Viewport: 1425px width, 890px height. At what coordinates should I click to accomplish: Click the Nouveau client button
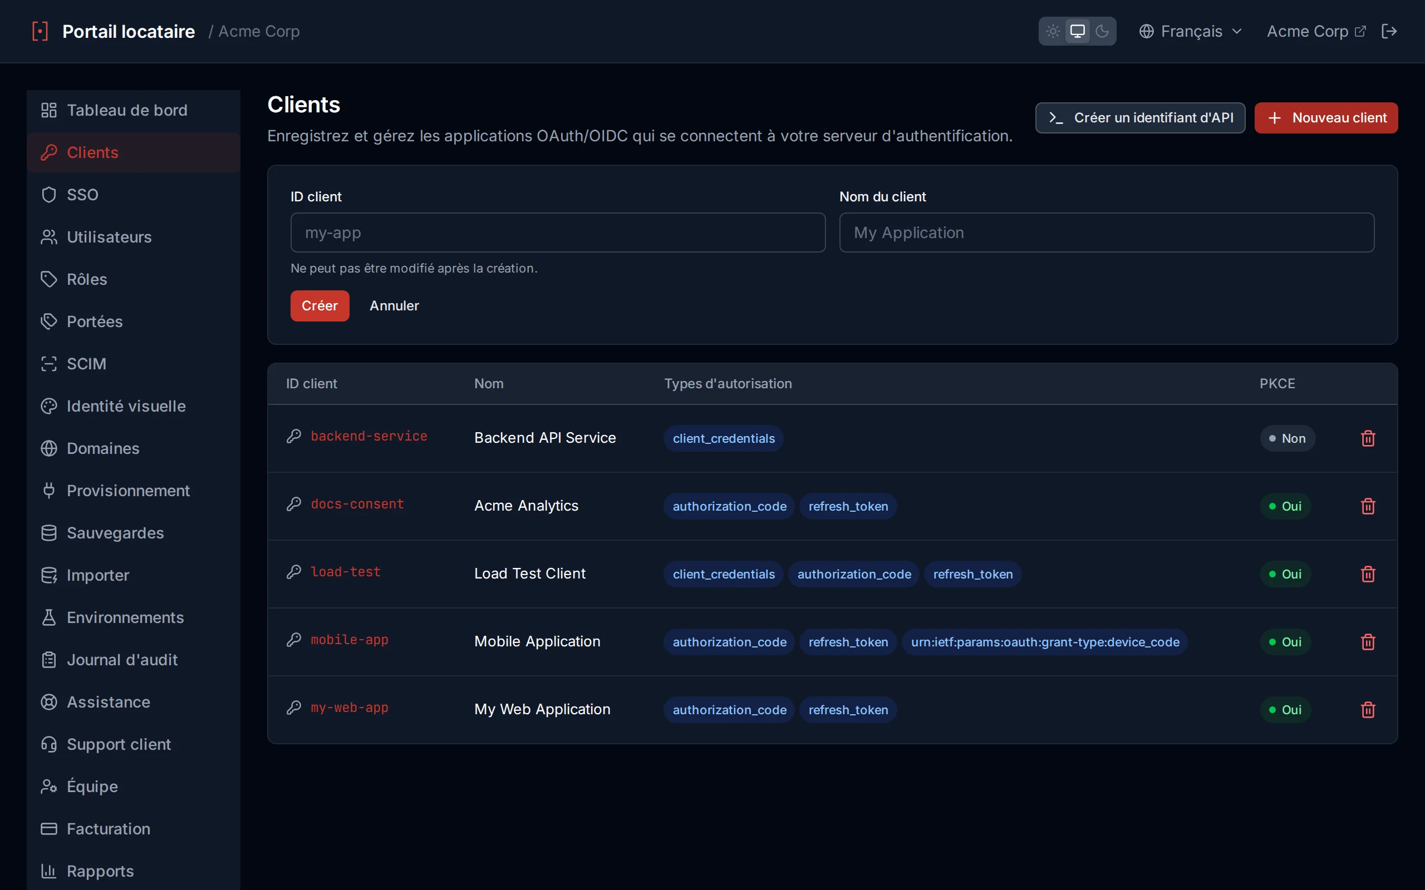[x=1326, y=118]
